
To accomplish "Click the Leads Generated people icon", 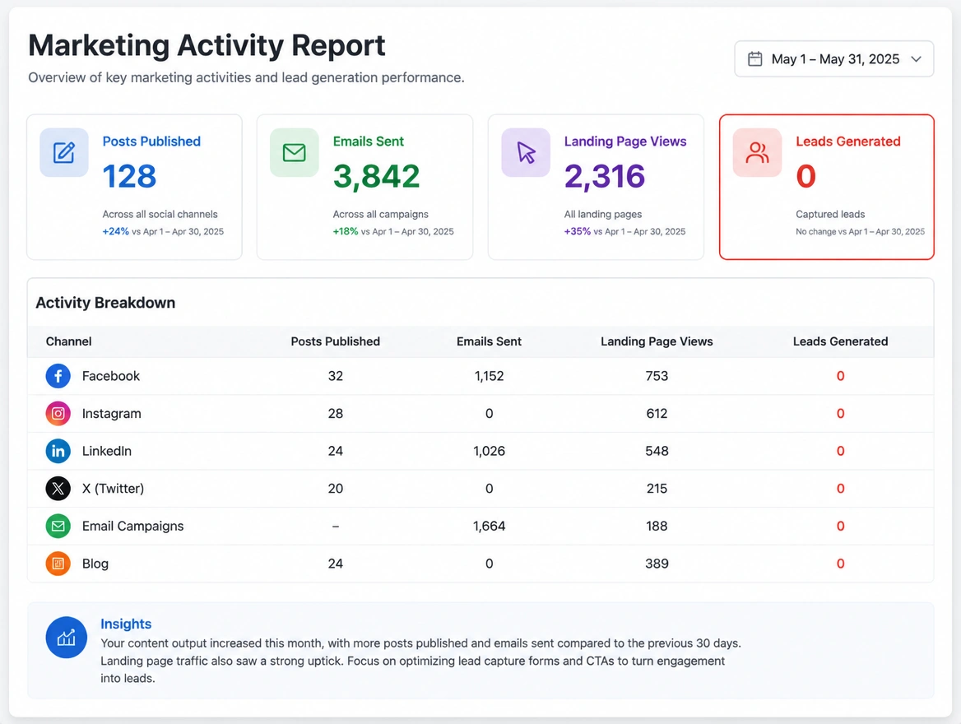I will point(757,153).
